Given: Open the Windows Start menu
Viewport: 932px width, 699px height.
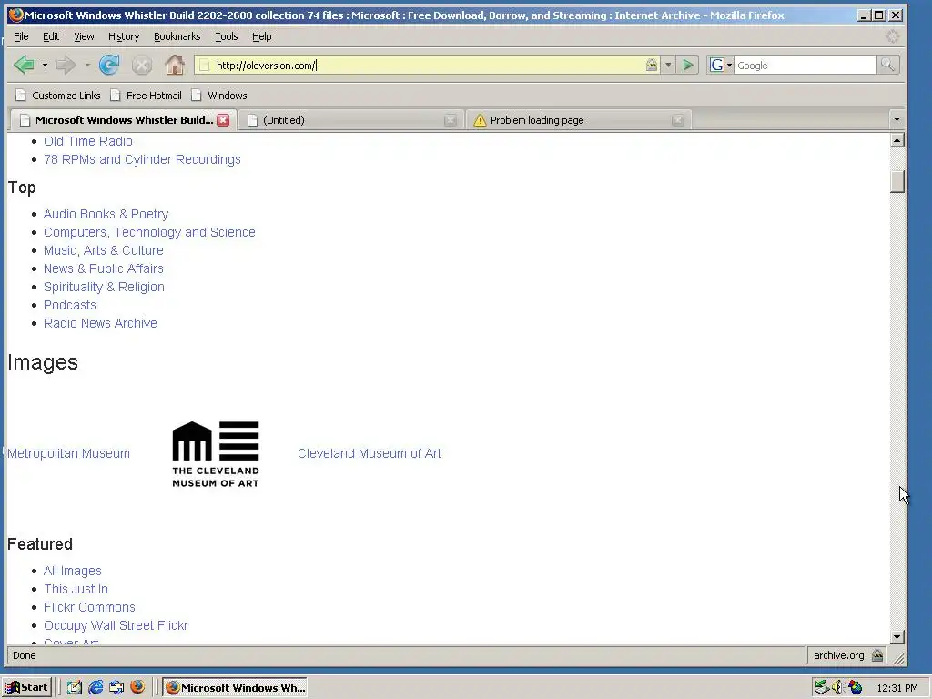Looking at the screenshot, I should [x=27, y=687].
